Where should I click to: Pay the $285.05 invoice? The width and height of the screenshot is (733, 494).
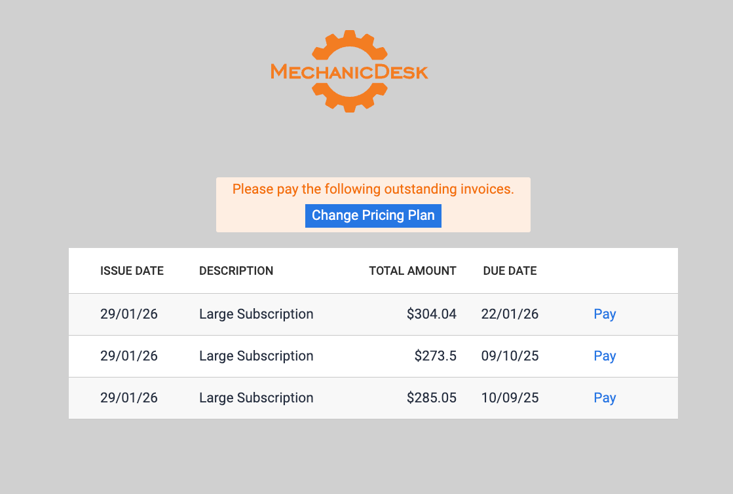(x=604, y=398)
